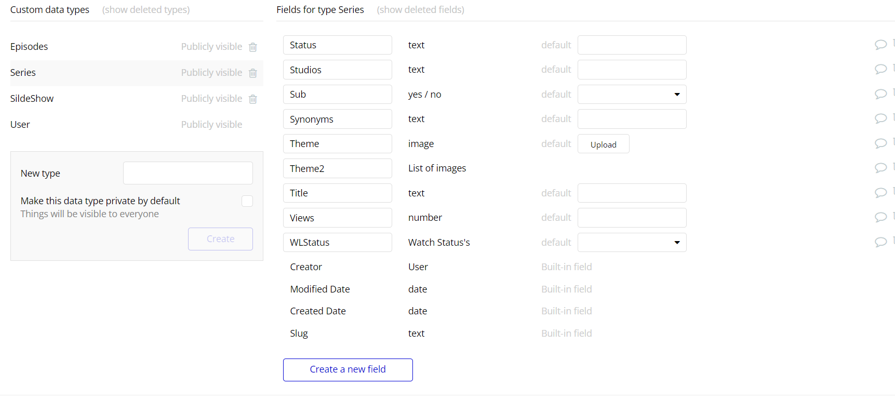Open comment bubble for Status field
Screen dimensions: 895x398
click(880, 45)
